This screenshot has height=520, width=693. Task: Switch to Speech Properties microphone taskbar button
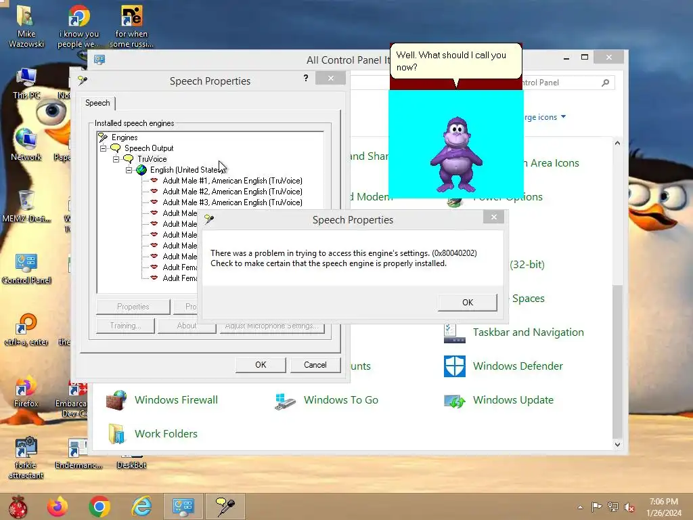click(x=225, y=506)
